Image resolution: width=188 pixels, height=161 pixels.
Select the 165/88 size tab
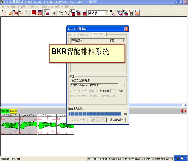pos(13,111)
